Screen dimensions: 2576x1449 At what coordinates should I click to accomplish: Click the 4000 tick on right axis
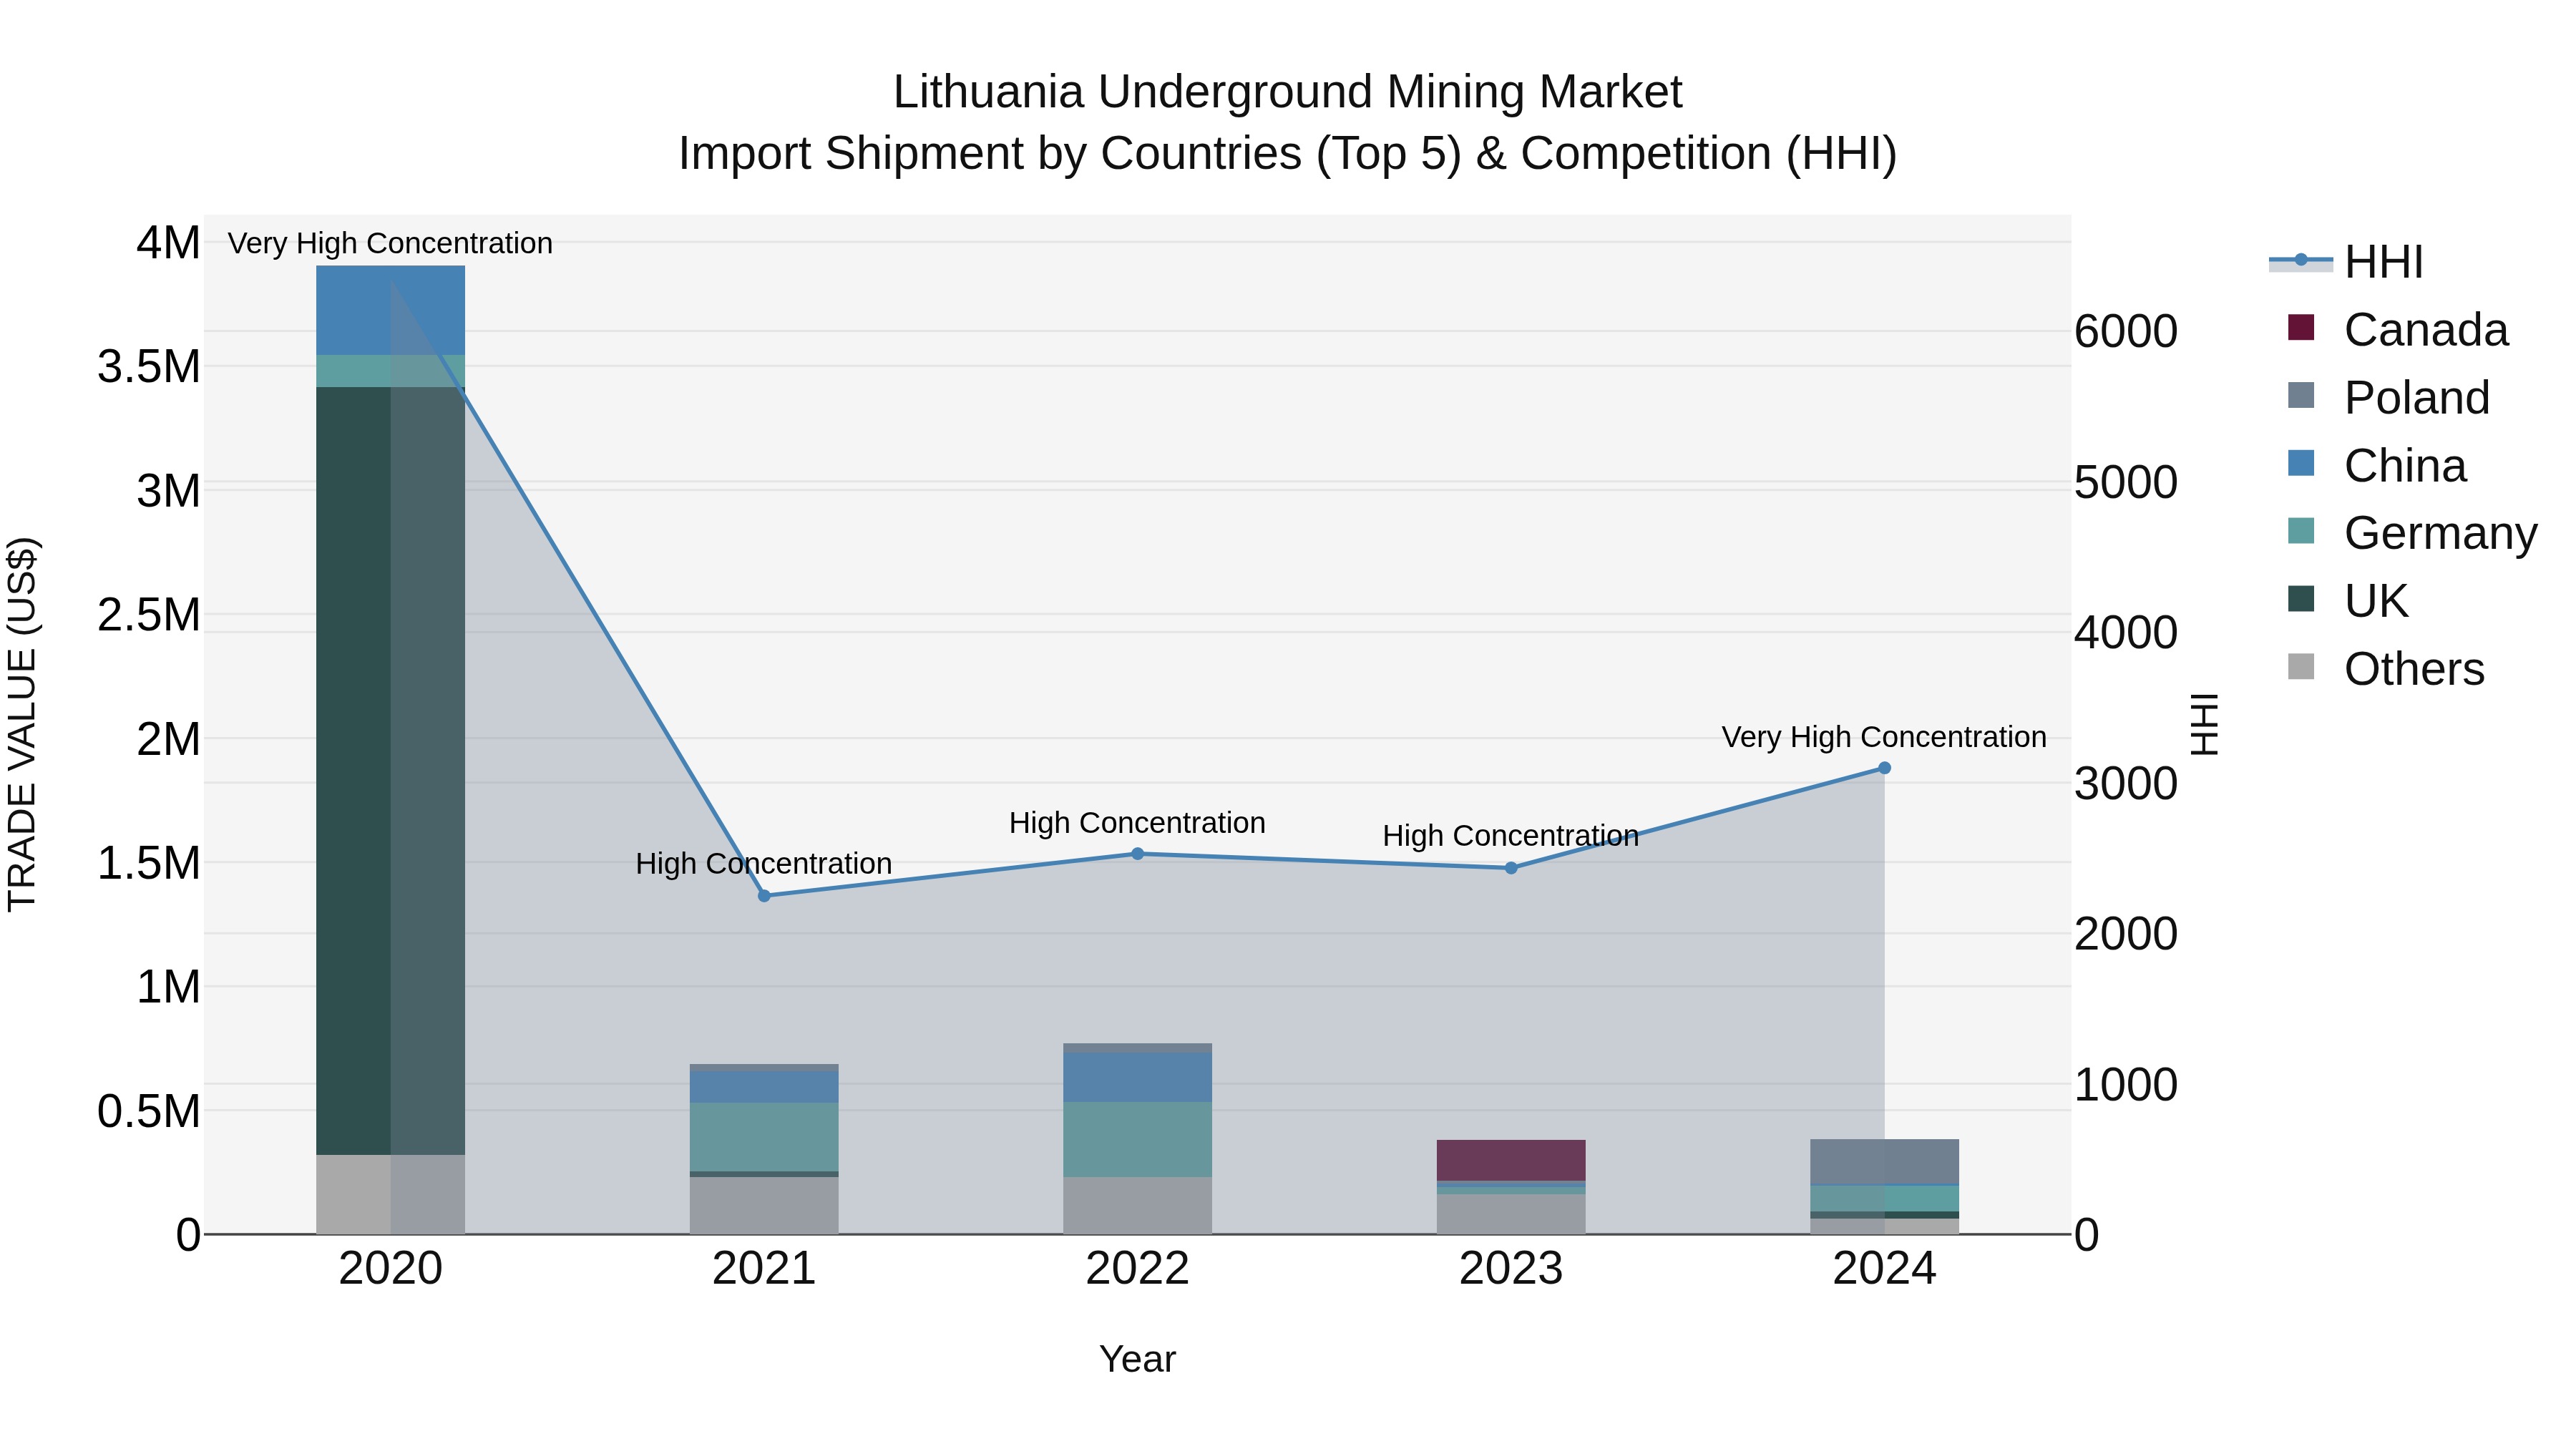(2126, 632)
